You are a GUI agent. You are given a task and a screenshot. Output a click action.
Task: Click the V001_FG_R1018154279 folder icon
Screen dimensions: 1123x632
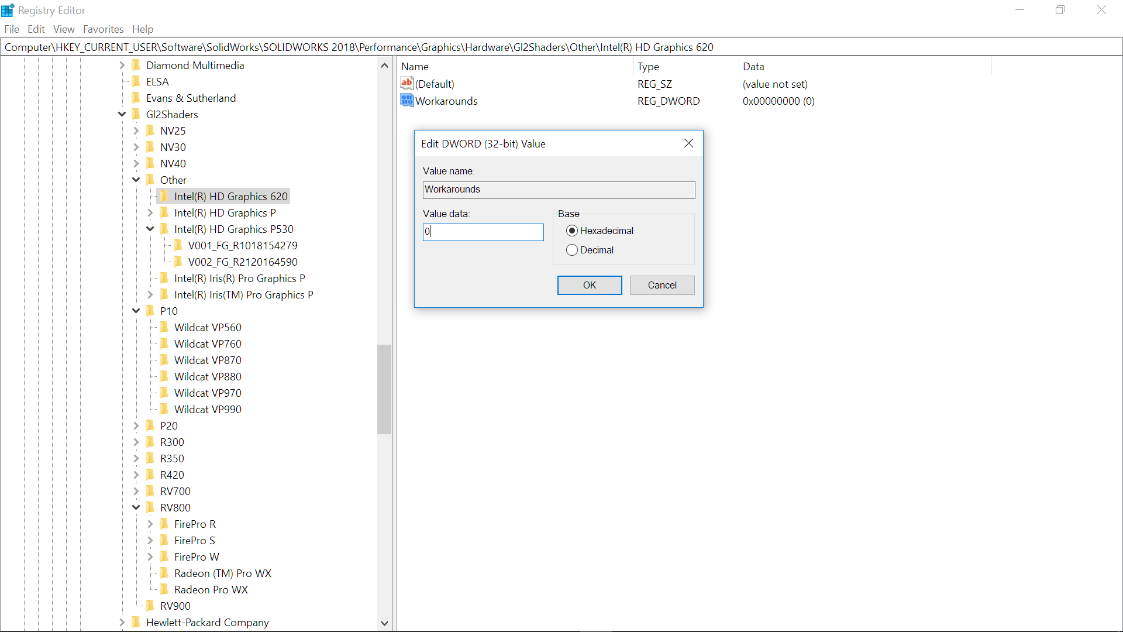click(x=178, y=245)
